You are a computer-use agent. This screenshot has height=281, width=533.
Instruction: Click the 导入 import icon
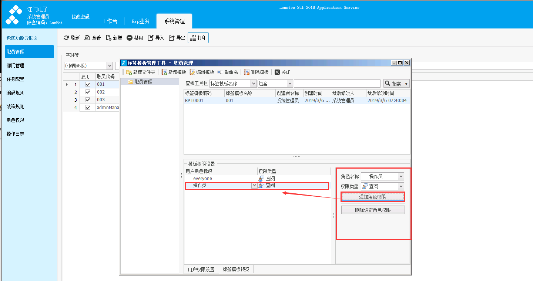pyautogui.click(x=151, y=38)
